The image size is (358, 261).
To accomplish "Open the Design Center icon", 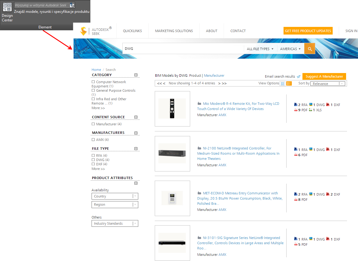I will (7, 7).
